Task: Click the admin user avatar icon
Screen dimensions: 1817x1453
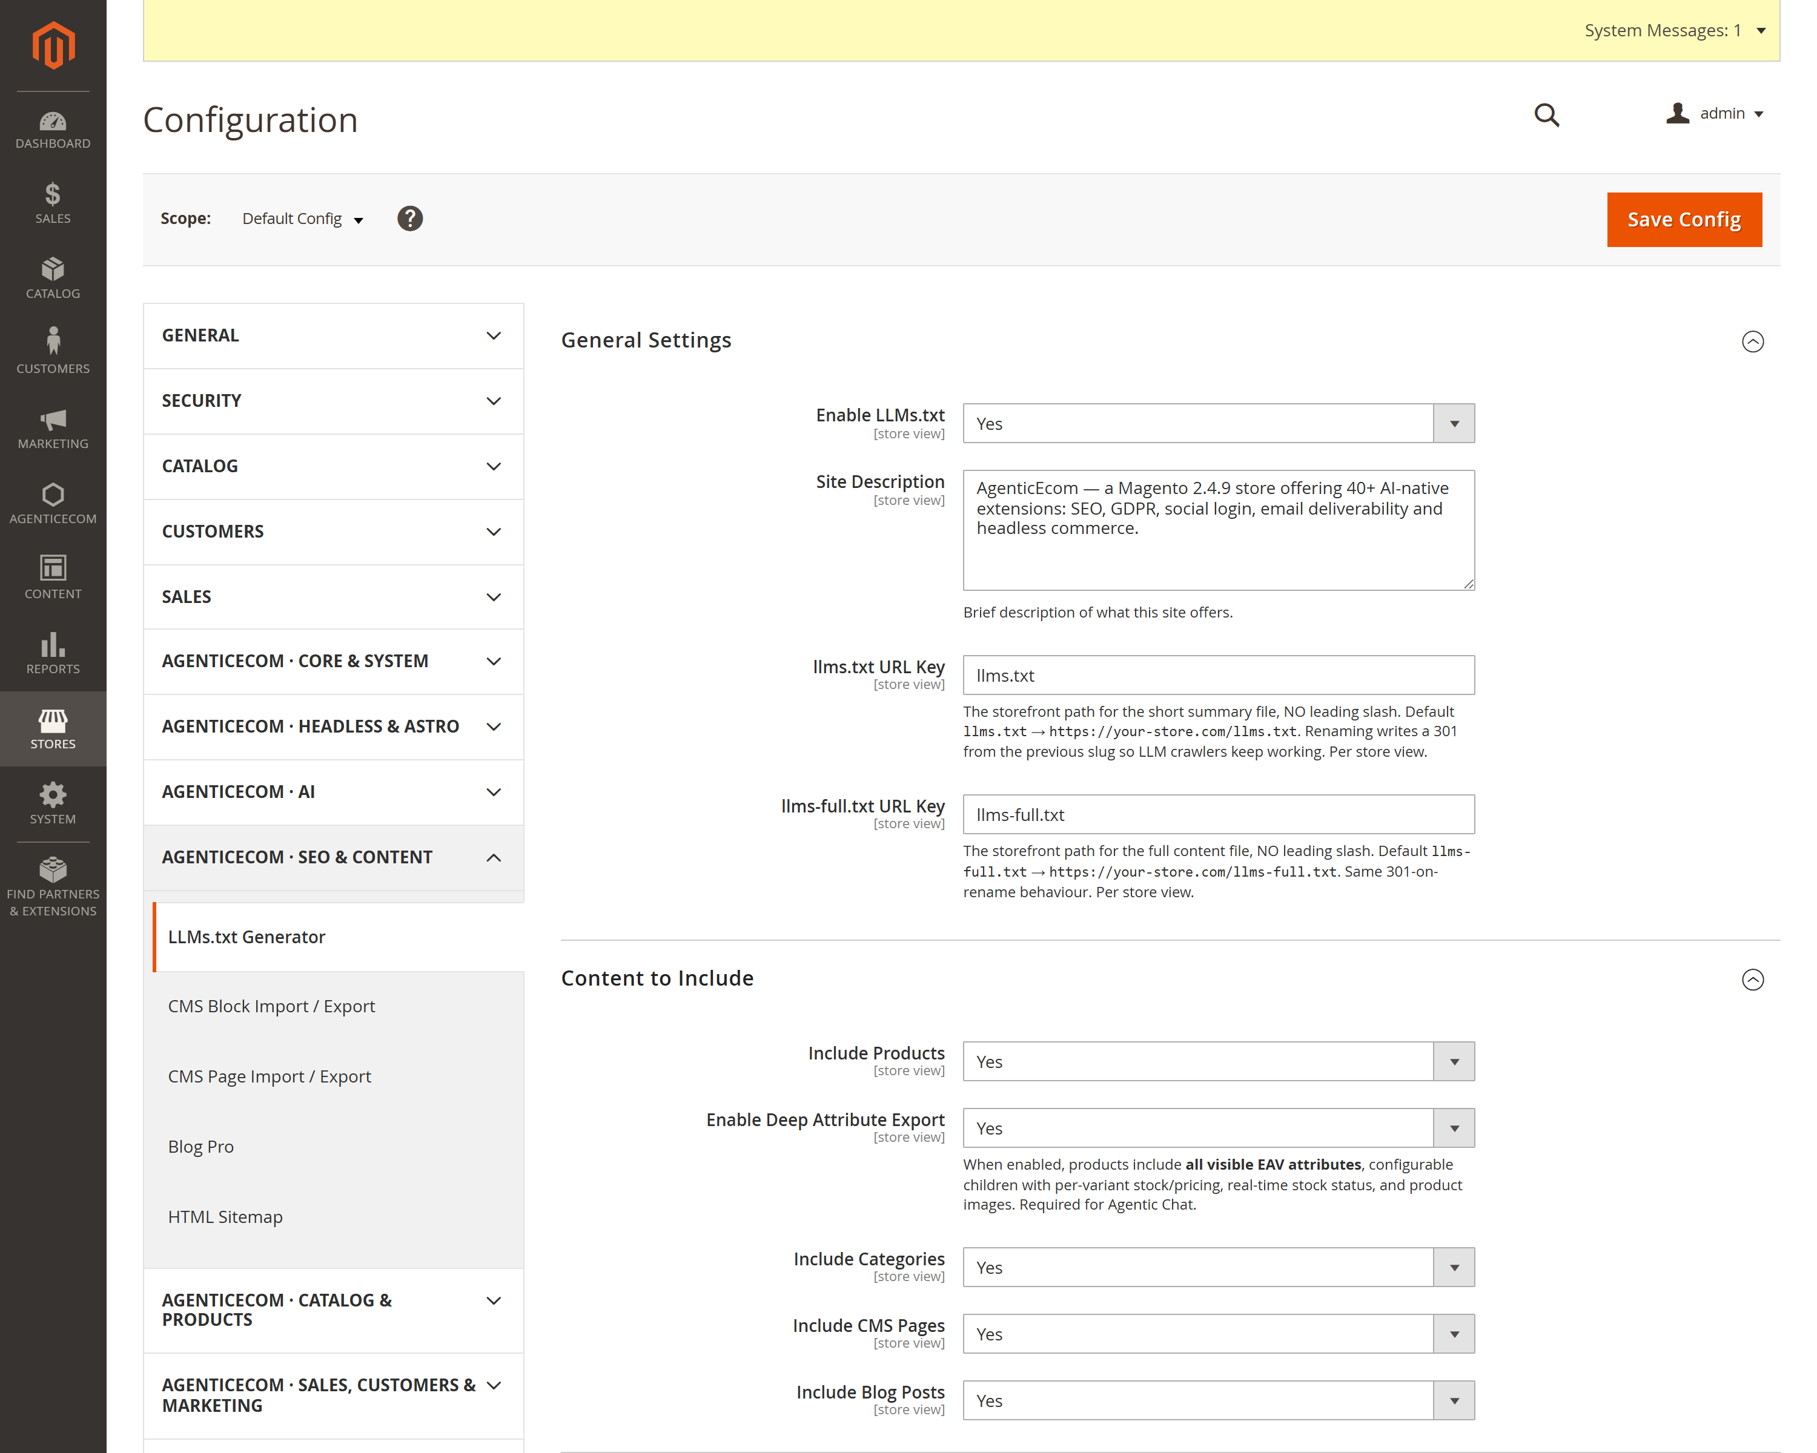Action: tap(1677, 113)
